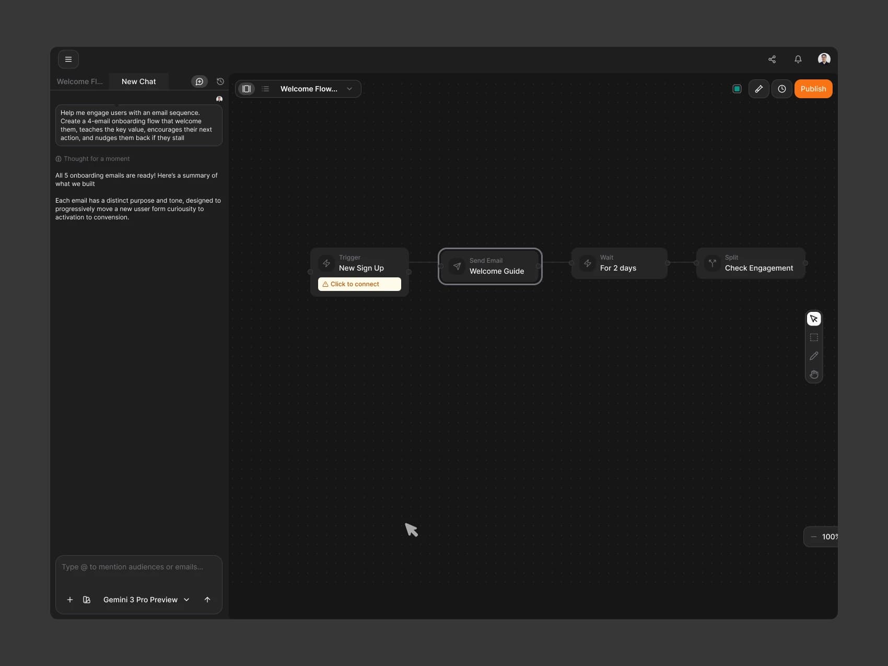Screen dimensions: 888x666
Task: Send message with up arrow
Action: click(x=207, y=600)
